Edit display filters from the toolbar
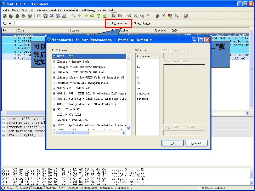This screenshot has width=255, height=191. [x=164, y=16]
